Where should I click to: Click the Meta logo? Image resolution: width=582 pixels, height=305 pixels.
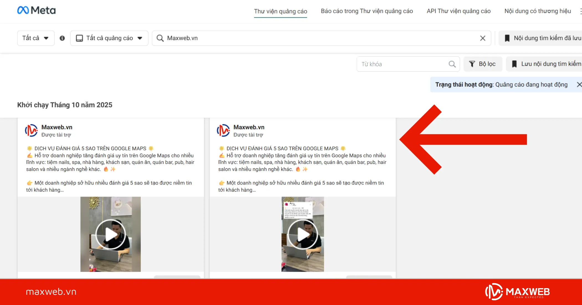36,11
